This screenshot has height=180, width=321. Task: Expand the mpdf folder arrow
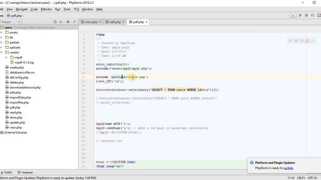tap(7, 57)
